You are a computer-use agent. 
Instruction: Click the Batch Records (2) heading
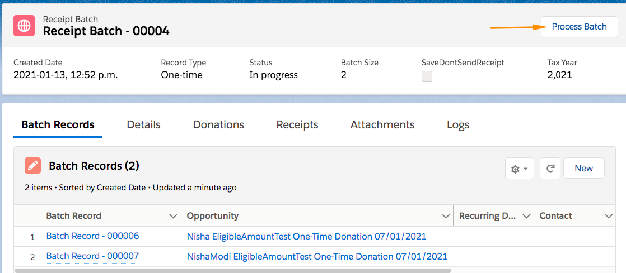coord(94,166)
